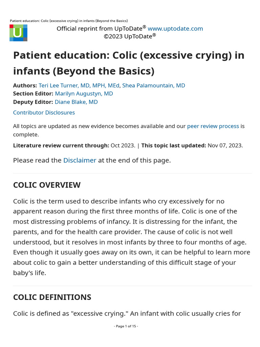This screenshot has width=260, height=347.
Task: Click the This topic last updated label
Action: point(174,145)
